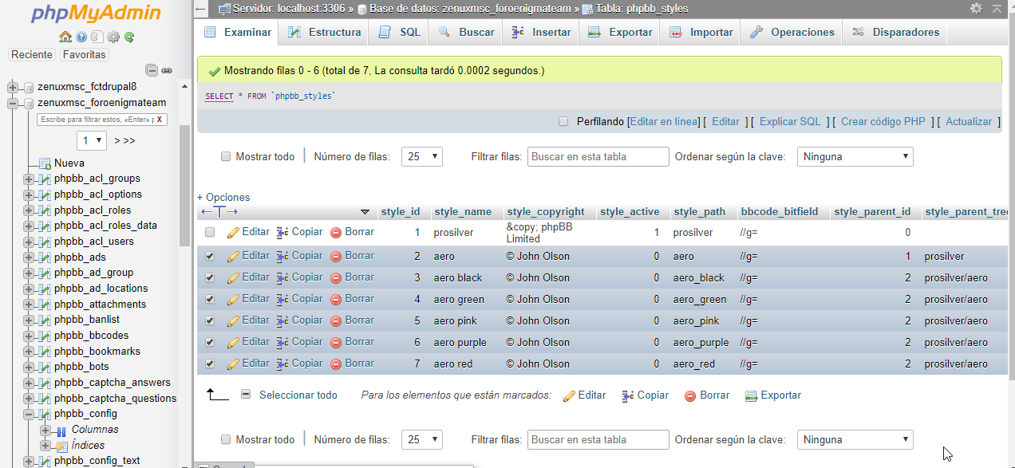Reload navigation panel with green refresh icon
The width and height of the screenshot is (1015, 468).
click(128, 37)
